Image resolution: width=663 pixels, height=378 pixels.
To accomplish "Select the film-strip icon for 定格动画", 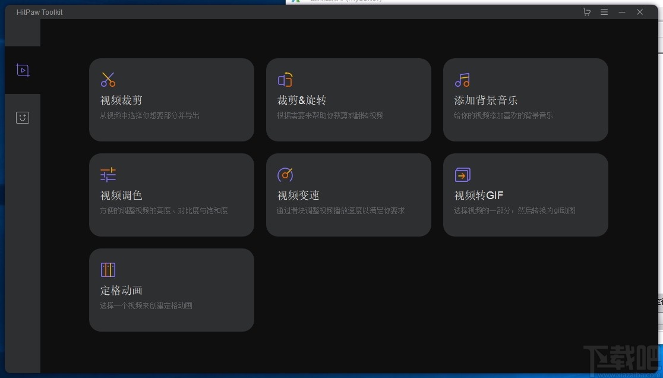I will (108, 269).
